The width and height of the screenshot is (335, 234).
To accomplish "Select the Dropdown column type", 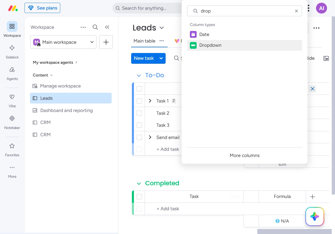I will tap(244, 45).
